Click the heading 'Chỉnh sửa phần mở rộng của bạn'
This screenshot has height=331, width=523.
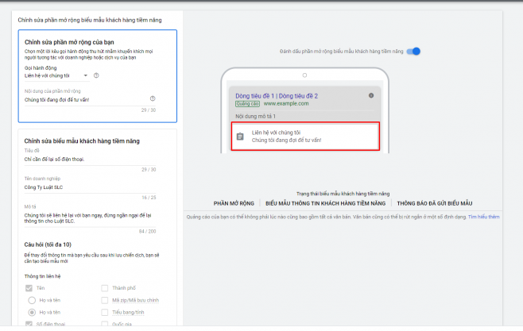(x=69, y=42)
